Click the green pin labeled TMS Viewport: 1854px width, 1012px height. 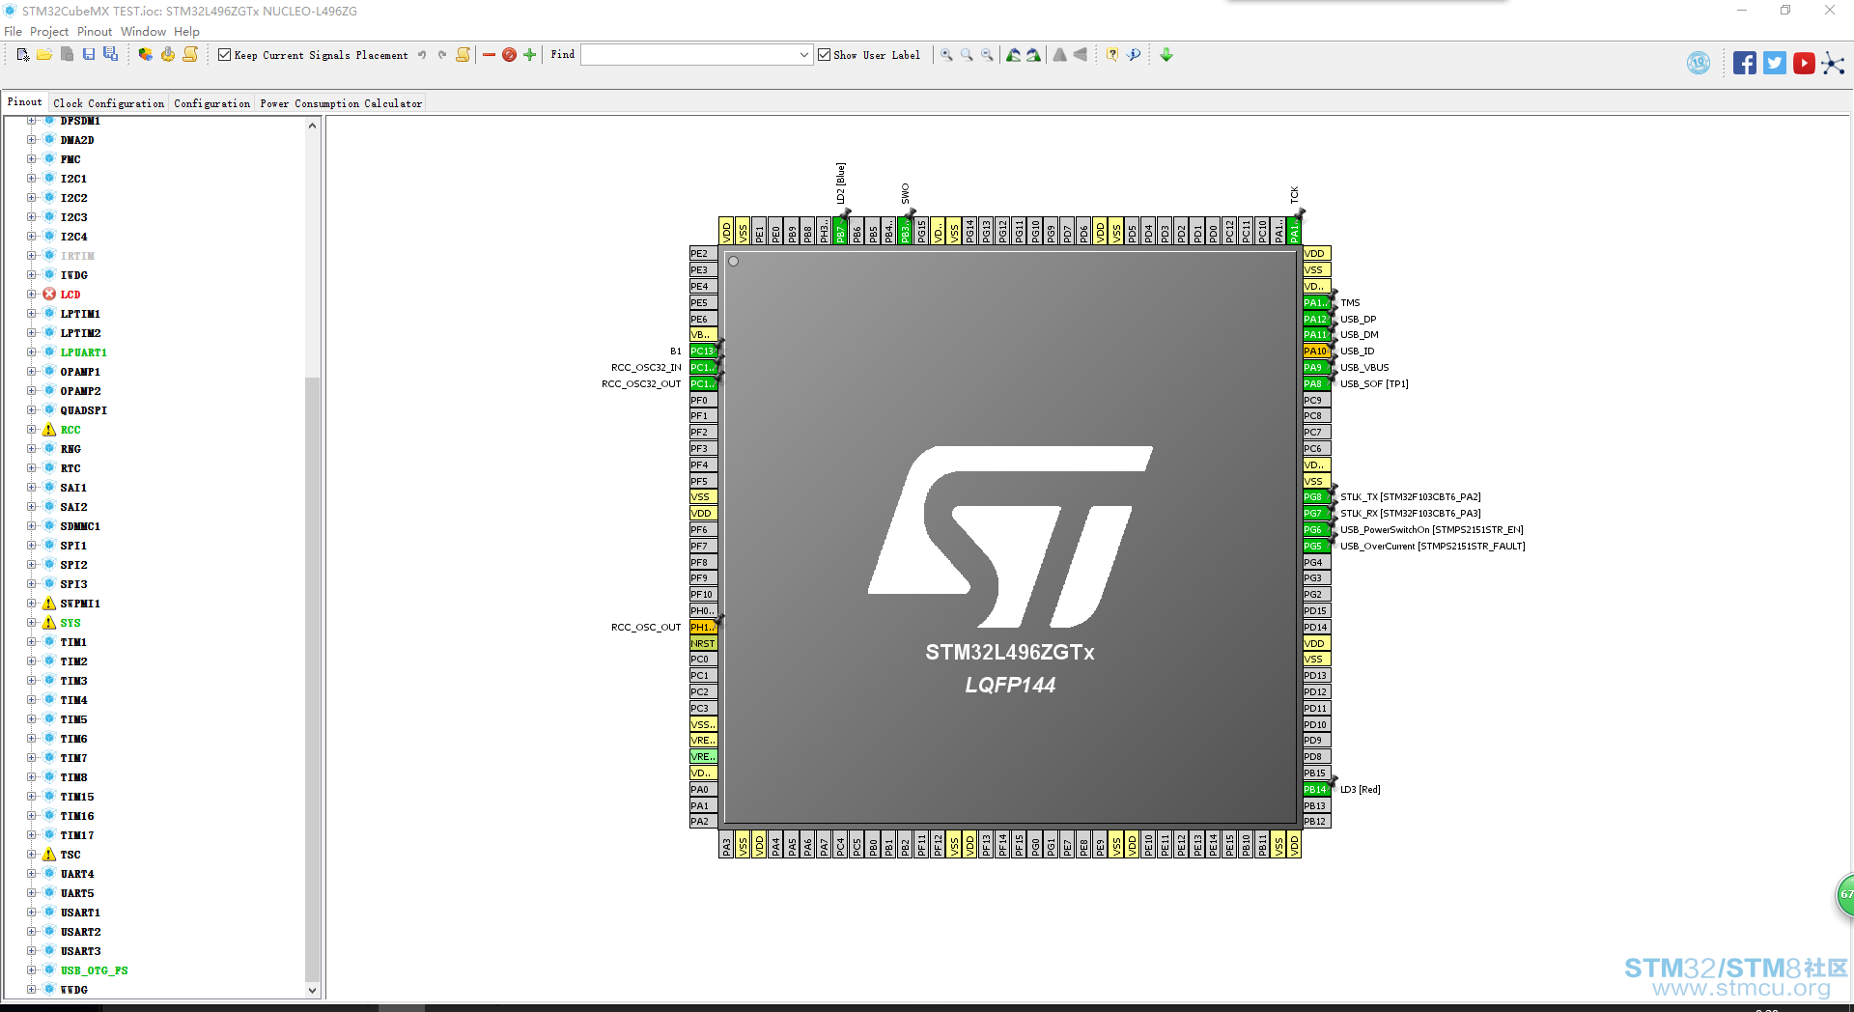pyautogui.click(x=1316, y=303)
